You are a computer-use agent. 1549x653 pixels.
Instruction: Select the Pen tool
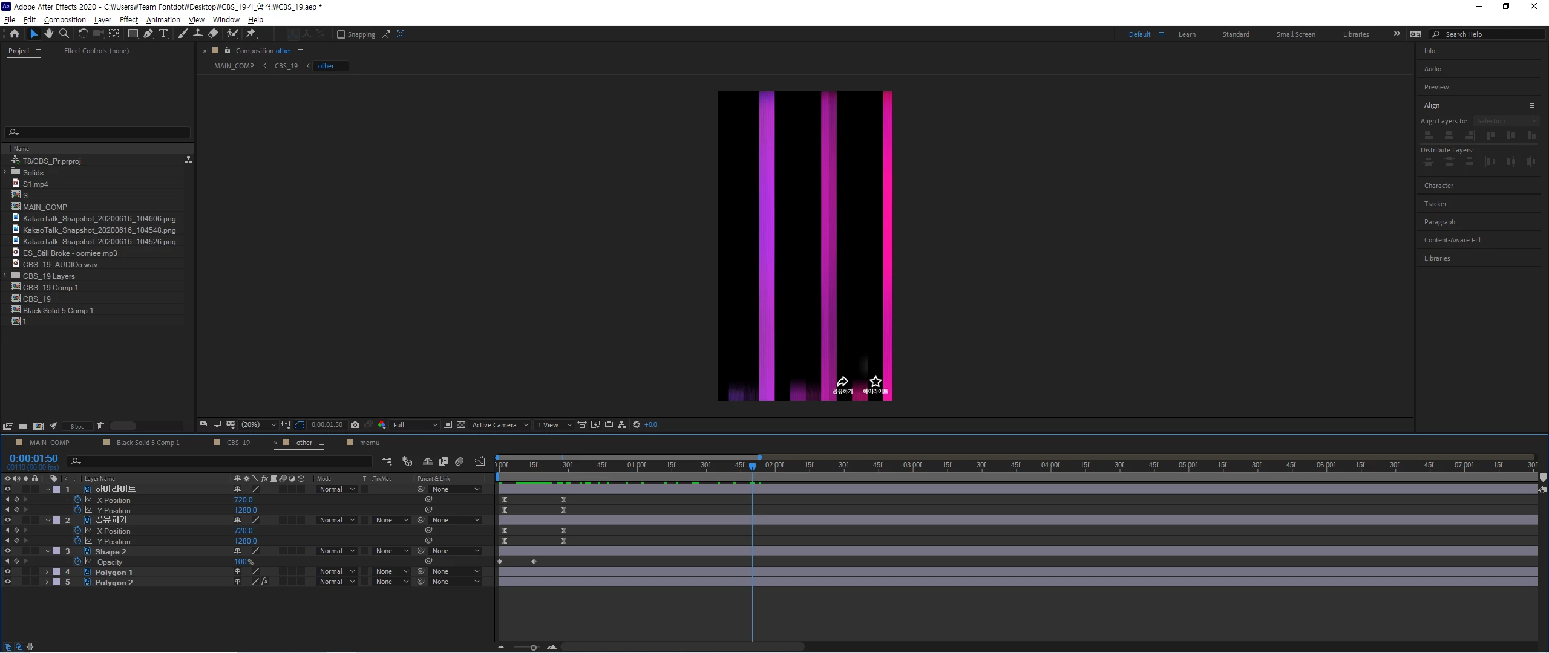click(148, 34)
